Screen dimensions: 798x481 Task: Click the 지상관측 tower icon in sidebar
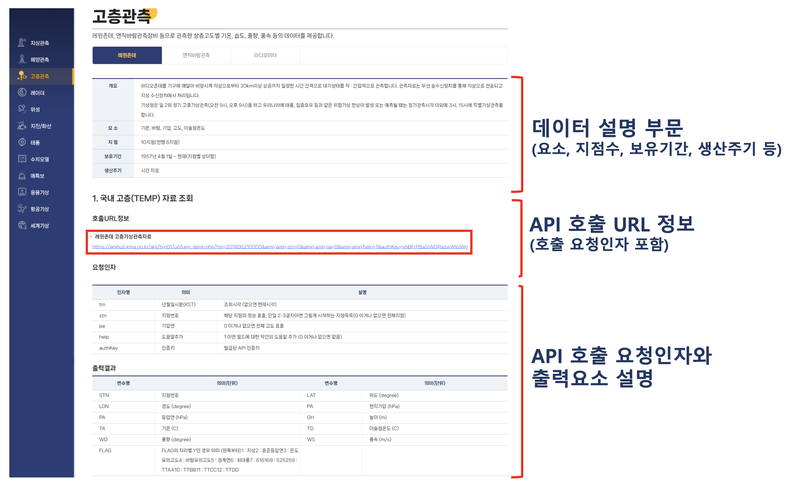(x=22, y=42)
